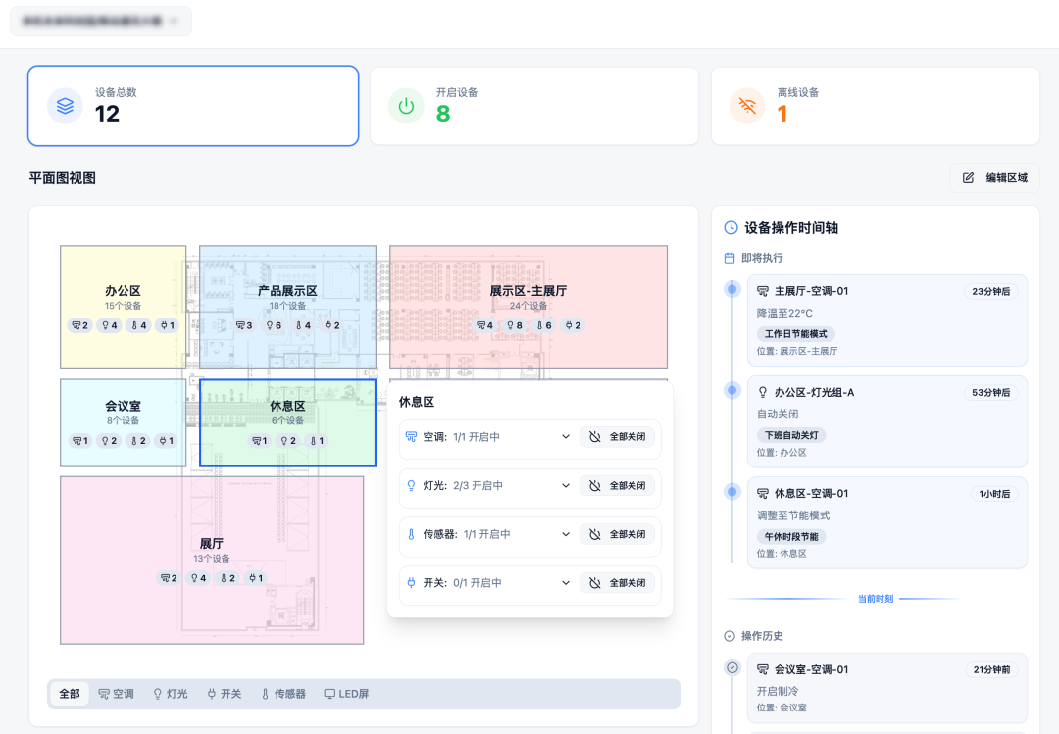This screenshot has width=1059, height=734.
Task: Click the air conditioner icon in 主展厅-空调-01 card
Action: (x=763, y=291)
